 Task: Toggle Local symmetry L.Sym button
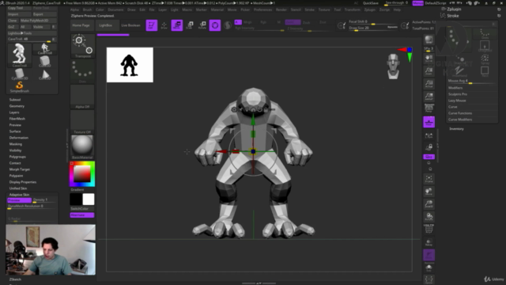429,135
